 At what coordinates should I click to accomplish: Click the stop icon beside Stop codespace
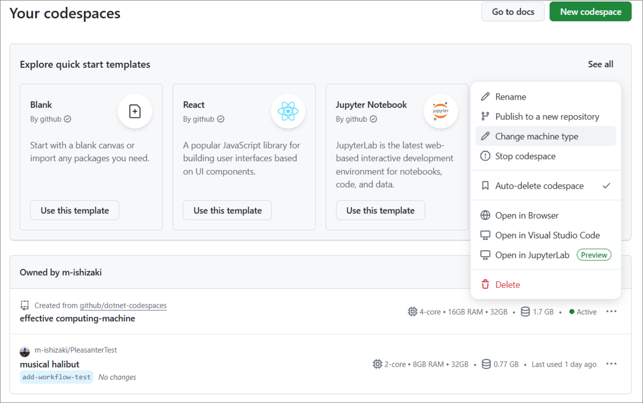pos(485,156)
